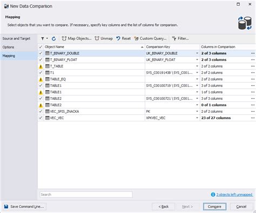Toggle the select-all checkbox in header

[x=41, y=47]
